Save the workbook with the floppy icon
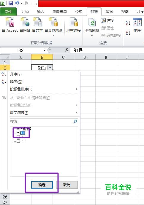 click(11, 3)
